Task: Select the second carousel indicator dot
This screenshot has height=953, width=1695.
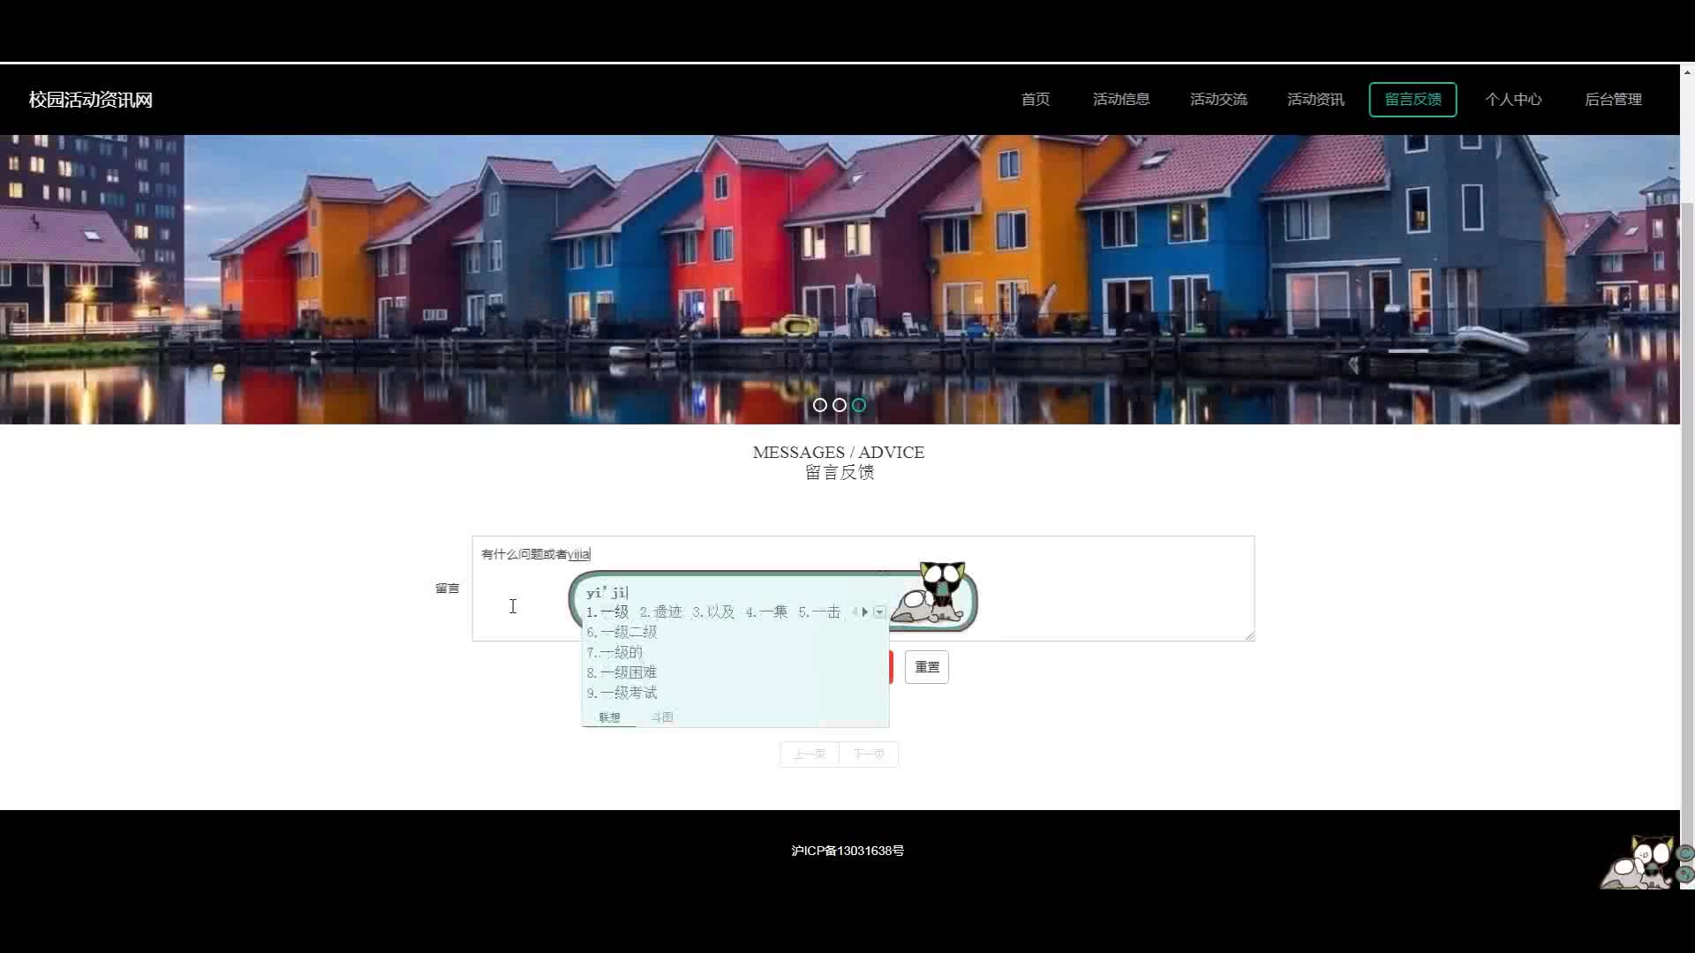Action: pos(840,405)
